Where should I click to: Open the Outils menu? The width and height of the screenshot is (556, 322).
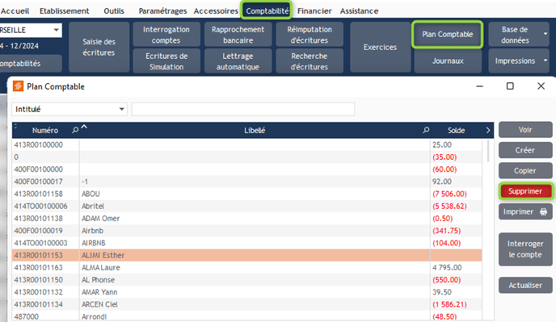114,11
